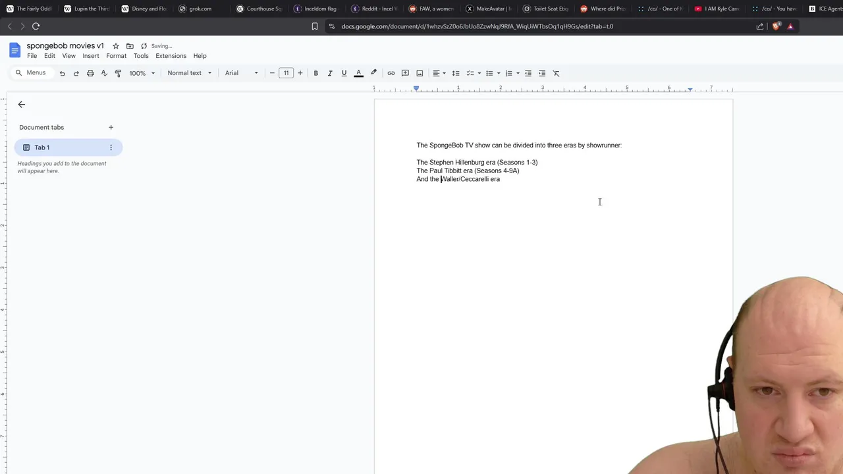Go forward in browser history
Image resolution: width=843 pixels, height=474 pixels.
(22, 26)
